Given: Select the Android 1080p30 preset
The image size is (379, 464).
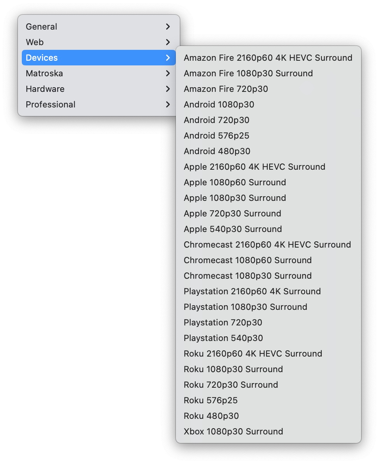Looking at the screenshot, I should coord(268,104).
